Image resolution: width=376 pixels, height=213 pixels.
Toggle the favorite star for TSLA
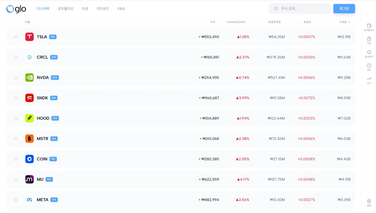point(16,37)
